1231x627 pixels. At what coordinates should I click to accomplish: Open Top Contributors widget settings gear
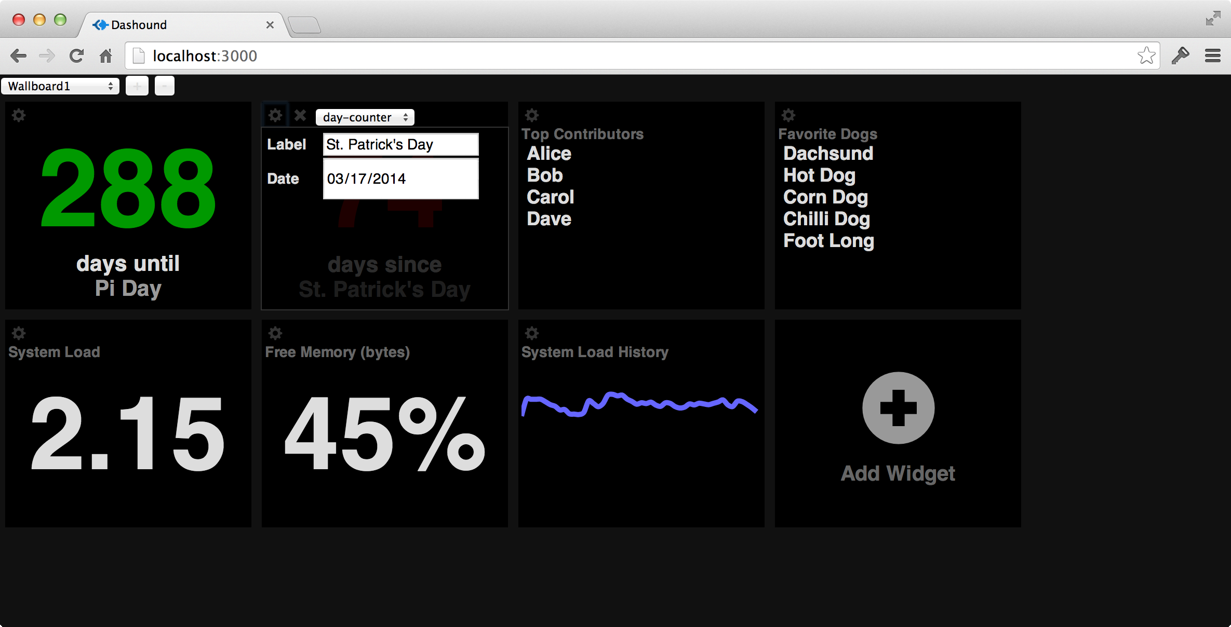point(532,115)
